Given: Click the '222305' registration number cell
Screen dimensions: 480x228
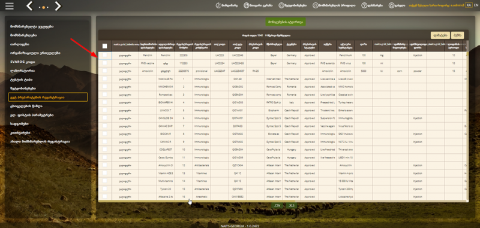Looking at the screenshot, I should tap(184, 56).
